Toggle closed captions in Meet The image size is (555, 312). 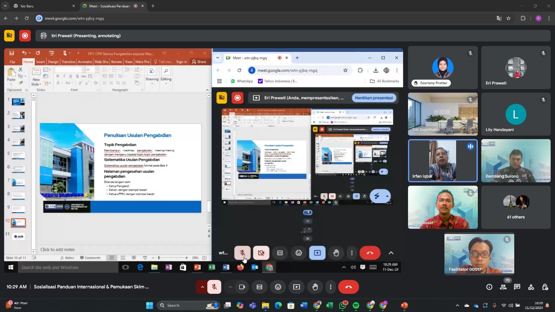(259, 287)
